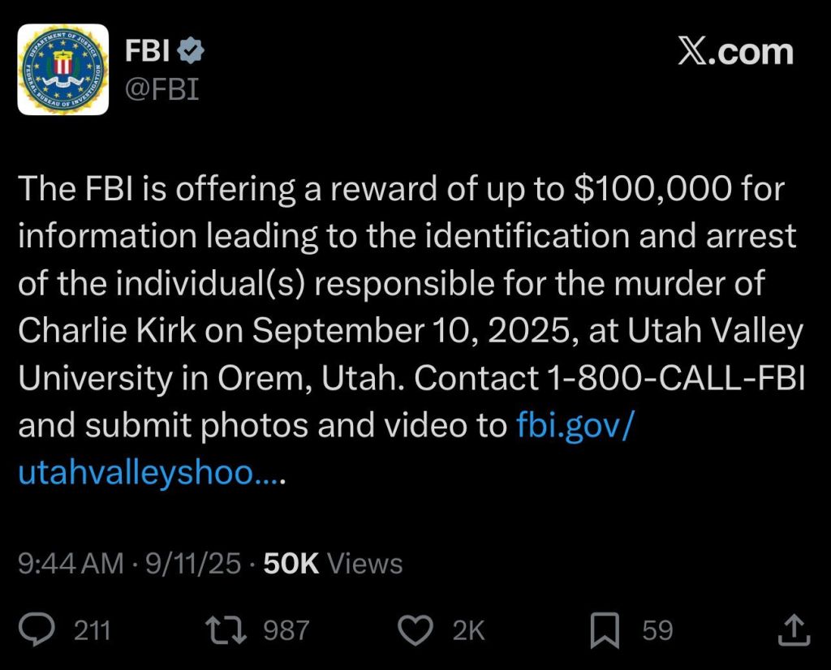Click the blue verified badge
The image size is (831, 670).
click(x=190, y=51)
